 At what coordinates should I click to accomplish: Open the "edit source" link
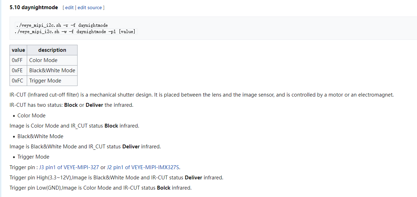[90, 7]
